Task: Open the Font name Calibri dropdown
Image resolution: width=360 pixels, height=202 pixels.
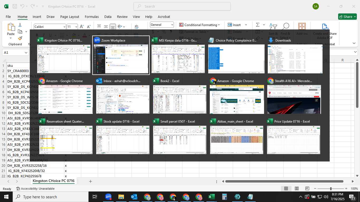Action: pos(64,27)
